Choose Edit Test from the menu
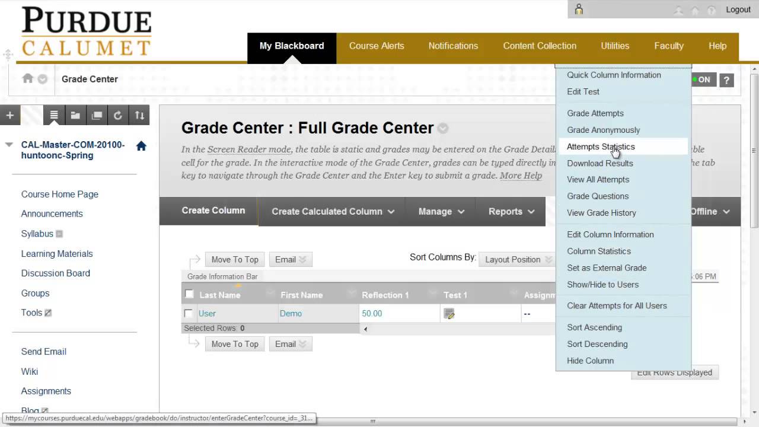The height and width of the screenshot is (427, 759). (583, 91)
